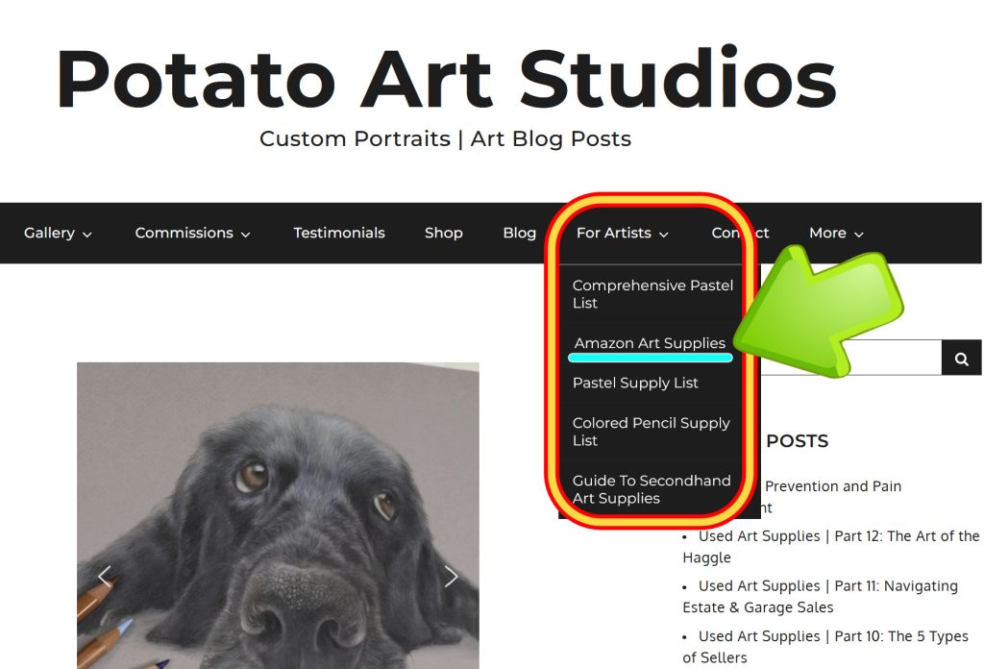
Task: Expand the Commissions dropdown chevron
Action: 245,235
